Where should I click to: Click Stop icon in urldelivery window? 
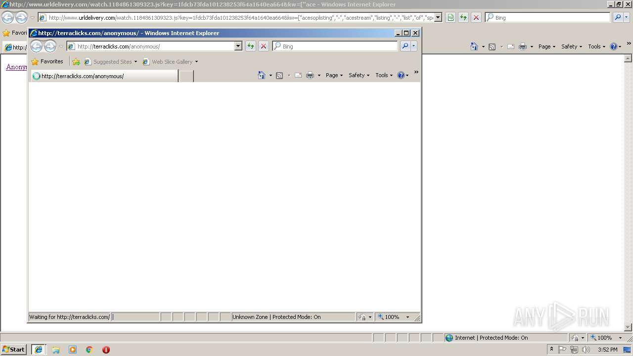click(476, 17)
